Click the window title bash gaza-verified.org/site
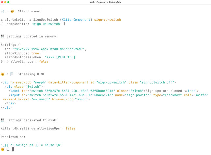This screenshot has height=155, width=211. point(105,2)
